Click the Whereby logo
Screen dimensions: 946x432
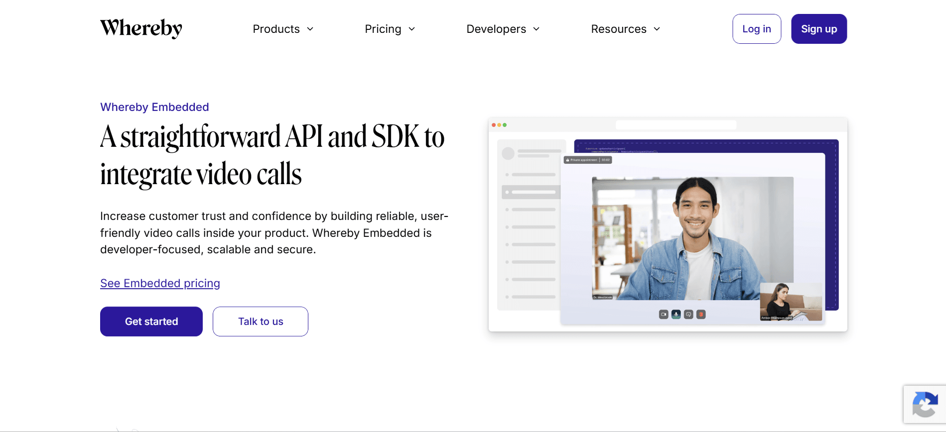[x=141, y=28]
